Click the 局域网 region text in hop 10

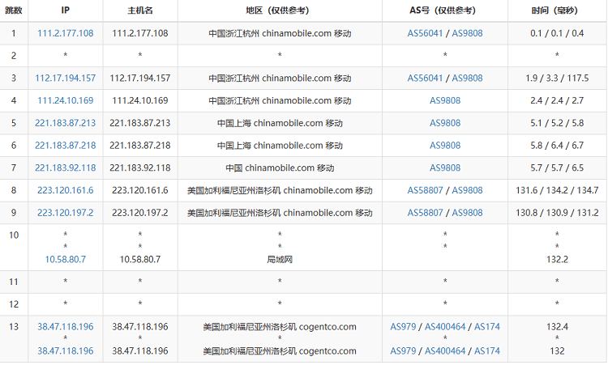280,260
